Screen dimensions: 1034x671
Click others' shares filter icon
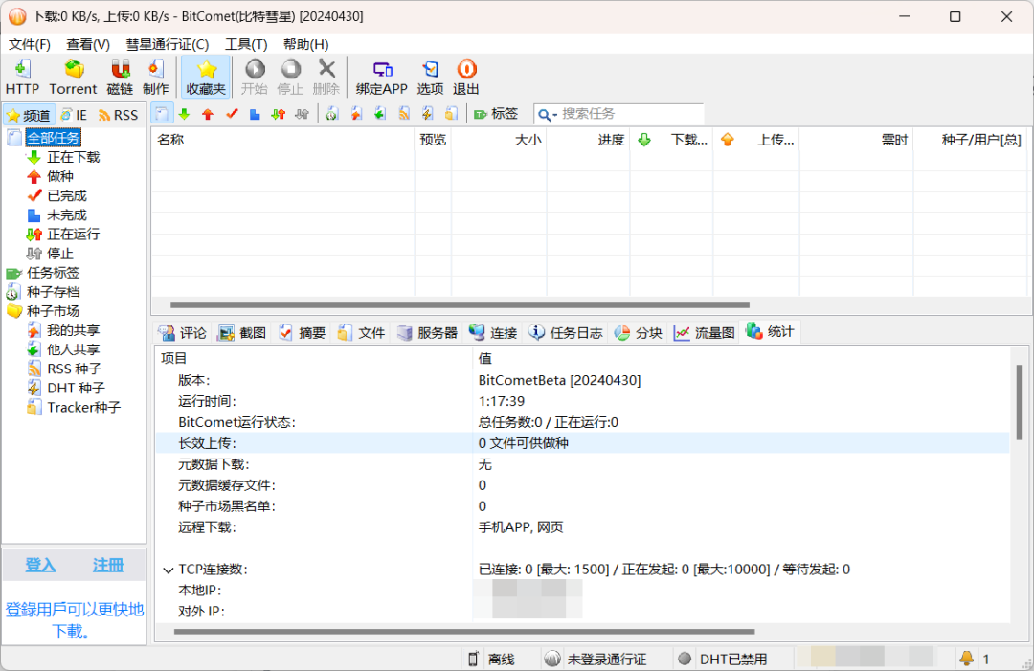click(x=380, y=114)
